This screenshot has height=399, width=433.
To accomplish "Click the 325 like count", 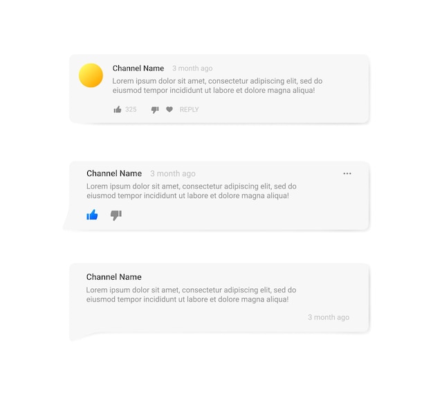I will point(131,109).
